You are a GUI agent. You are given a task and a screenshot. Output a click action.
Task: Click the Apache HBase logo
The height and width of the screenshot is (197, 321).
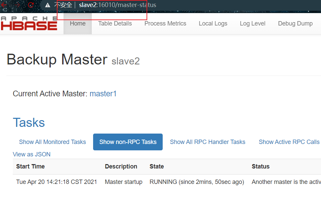29,23
